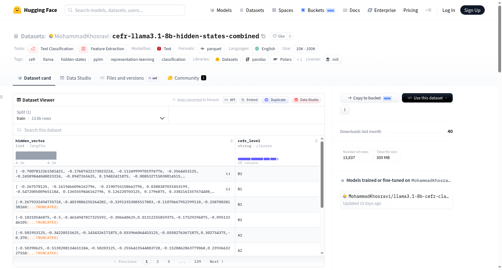Click the magnifier icon in the site search
The height and width of the screenshot is (270, 502).
[x=70, y=10]
